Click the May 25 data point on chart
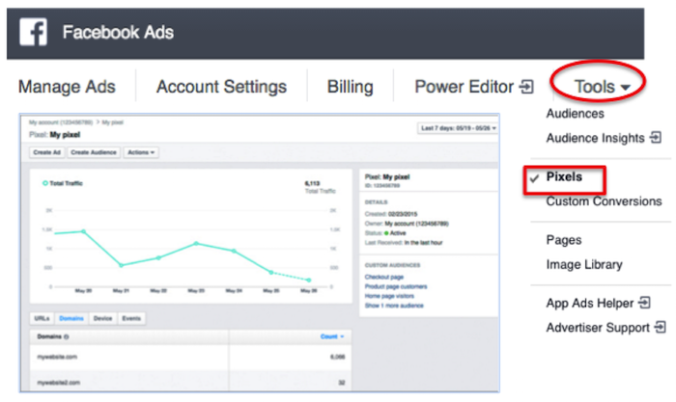The width and height of the screenshot is (676, 402). pyautogui.click(x=271, y=272)
